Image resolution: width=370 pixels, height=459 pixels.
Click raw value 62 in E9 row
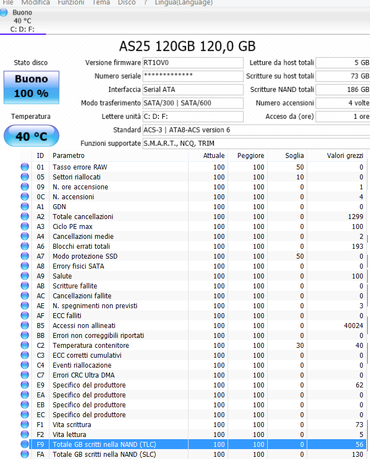pyautogui.click(x=360, y=385)
